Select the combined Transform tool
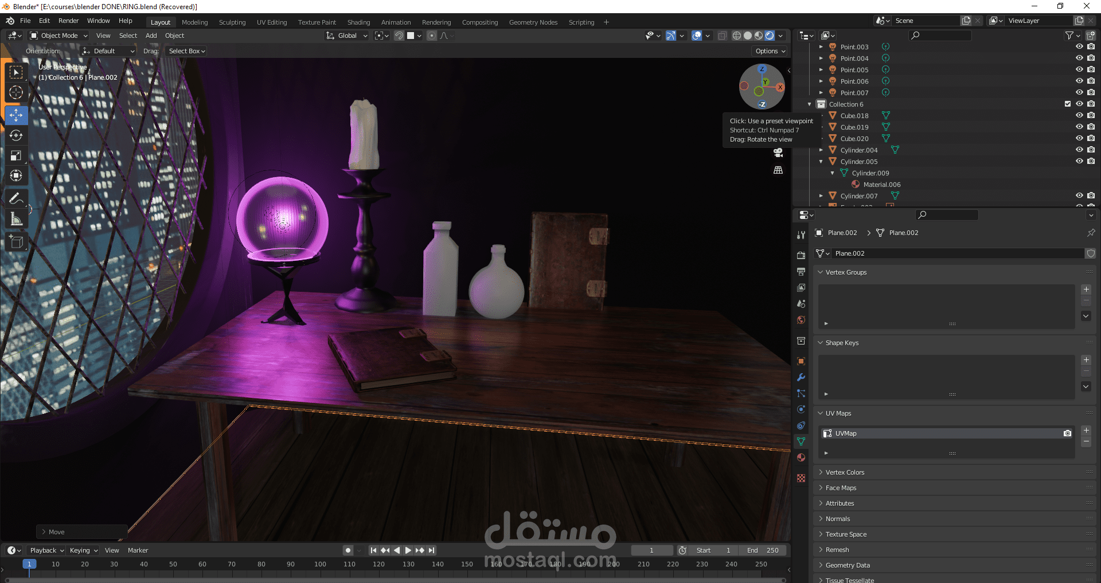 [16, 175]
